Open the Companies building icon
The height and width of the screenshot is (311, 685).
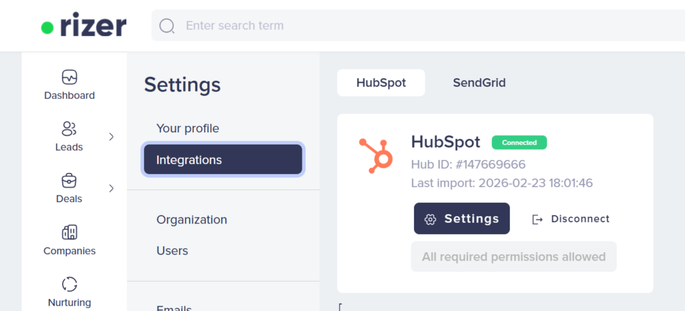click(70, 232)
